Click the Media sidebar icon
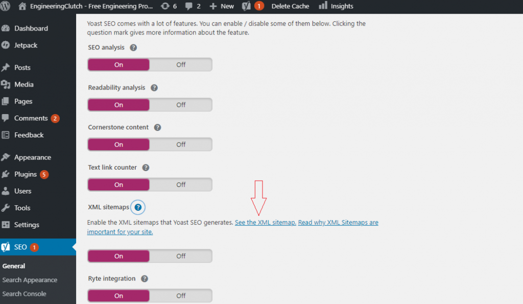Screen dimensions: 523x304 [x=5, y=85]
